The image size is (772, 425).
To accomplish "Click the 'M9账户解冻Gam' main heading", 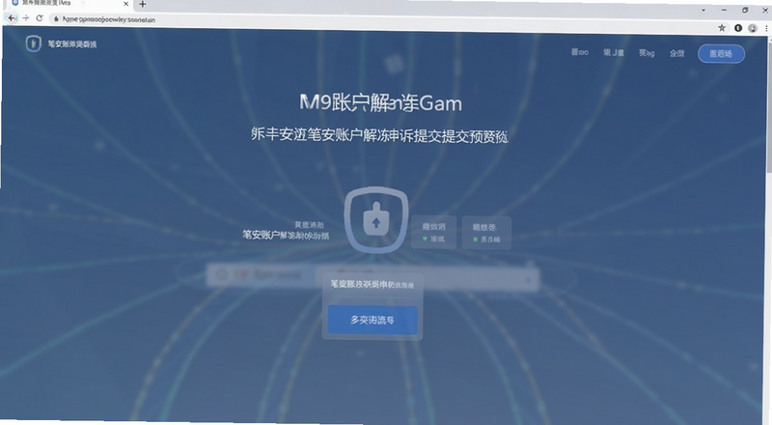I will [x=381, y=103].
